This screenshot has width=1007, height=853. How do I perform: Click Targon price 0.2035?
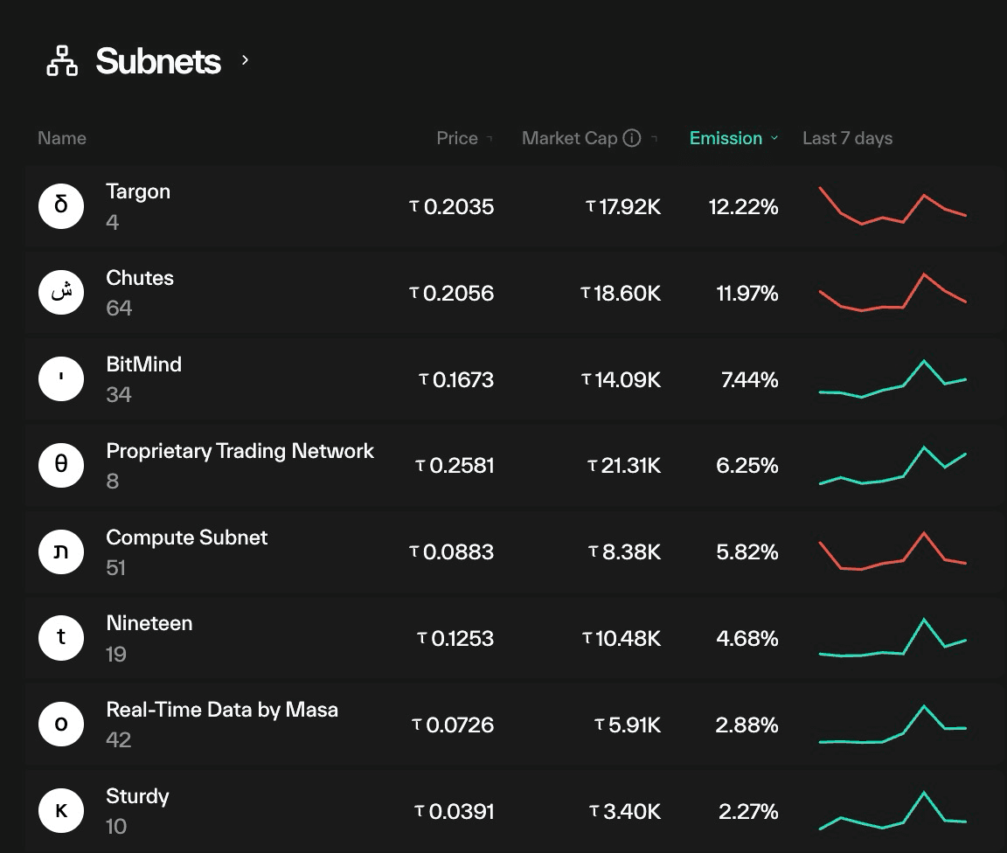click(451, 207)
